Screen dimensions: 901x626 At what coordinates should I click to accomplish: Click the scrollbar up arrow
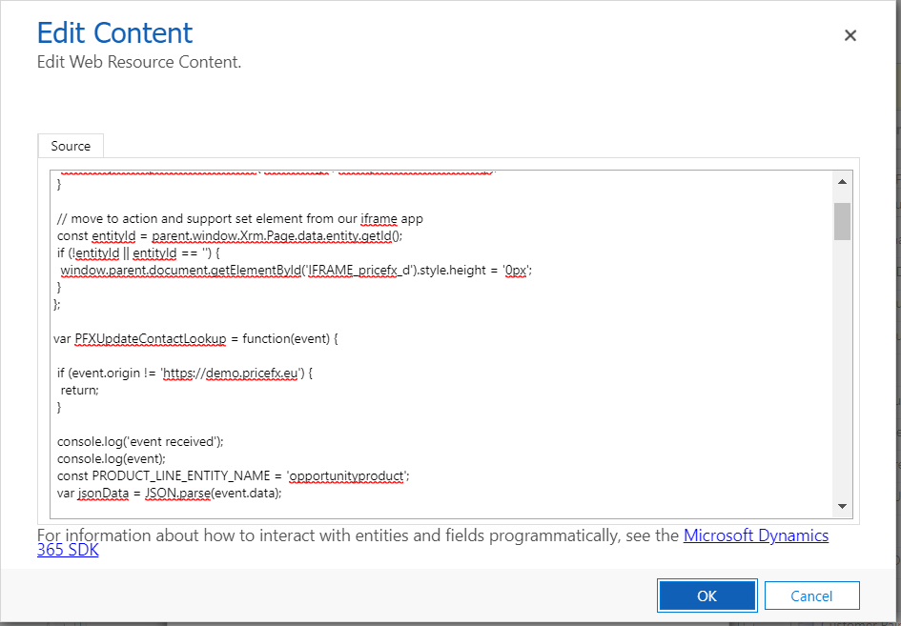(842, 180)
